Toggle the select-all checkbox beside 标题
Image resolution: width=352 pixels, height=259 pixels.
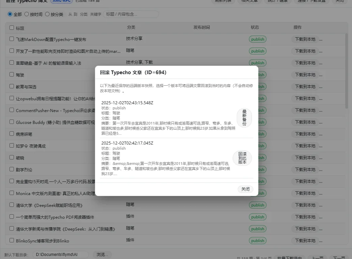pyautogui.click(x=12, y=28)
